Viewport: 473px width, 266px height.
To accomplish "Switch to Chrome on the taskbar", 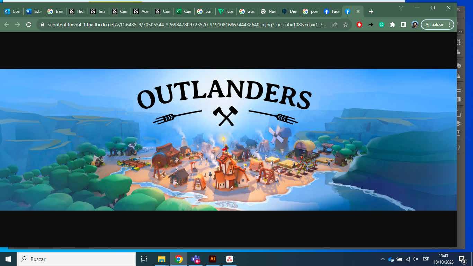I will click(x=179, y=259).
